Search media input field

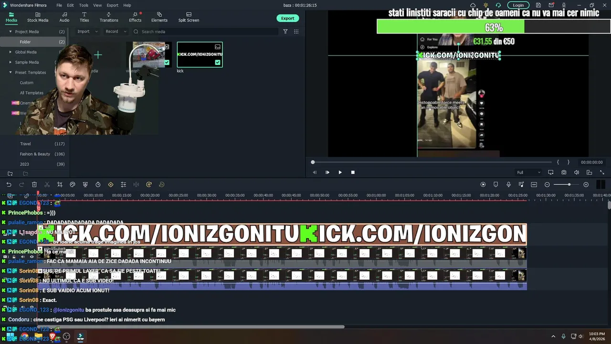tap(205, 32)
